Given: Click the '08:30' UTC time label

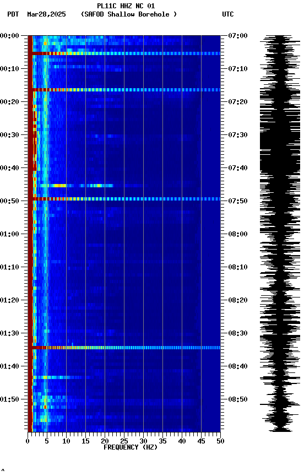Looking at the screenshot, I should (x=237, y=334).
